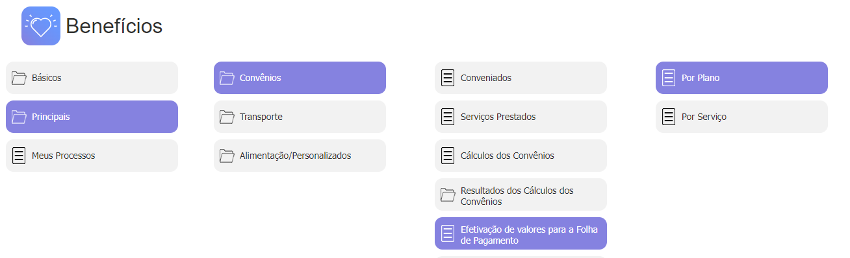The image size is (850, 258).
Task: Expand Resultados dos Cálculos dos Convênios
Action: 521,194
